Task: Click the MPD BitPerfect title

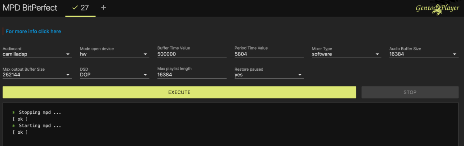Action: (30, 8)
